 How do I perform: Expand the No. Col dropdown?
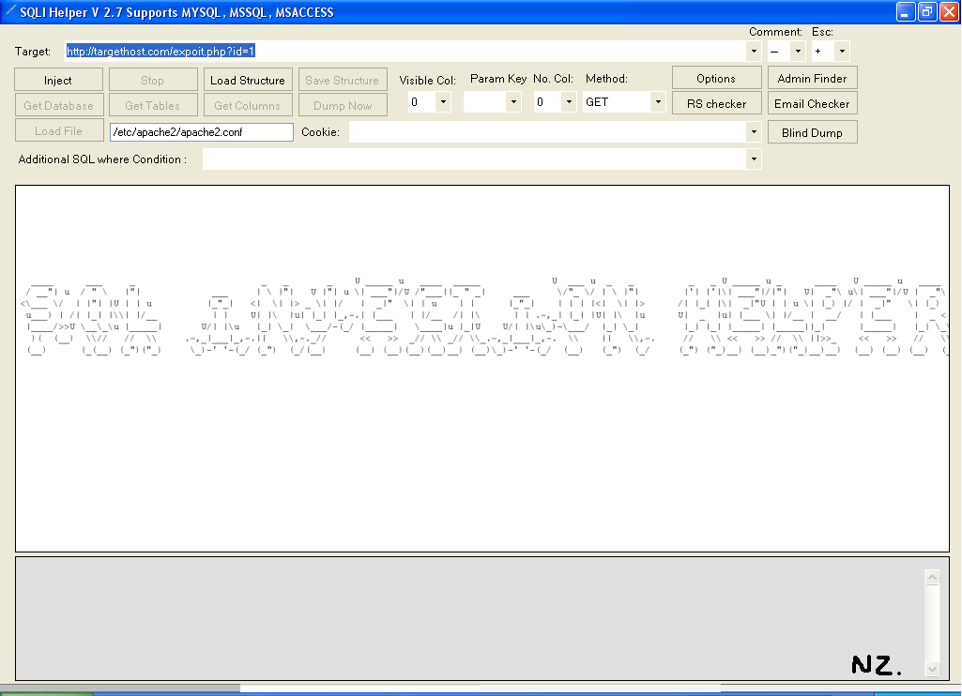569,102
